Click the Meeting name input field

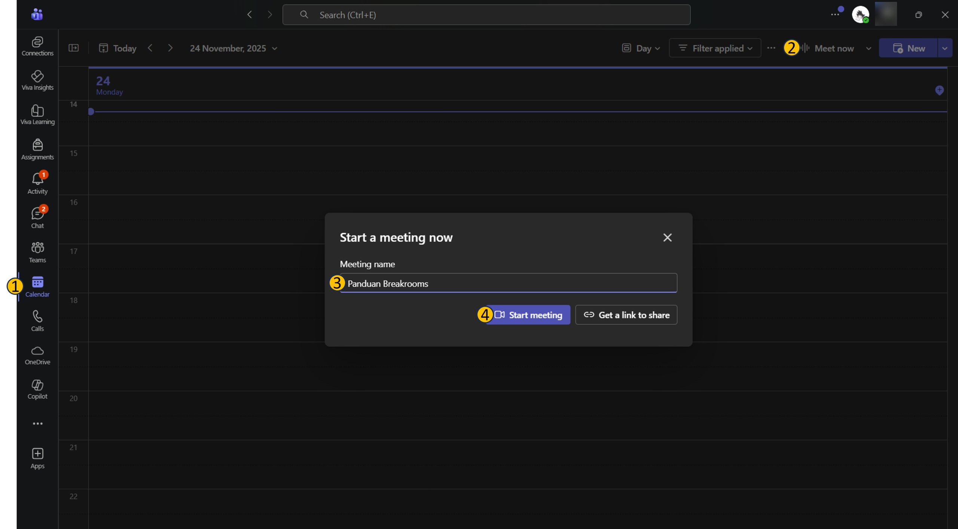pyautogui.click(x=509, y=284)
